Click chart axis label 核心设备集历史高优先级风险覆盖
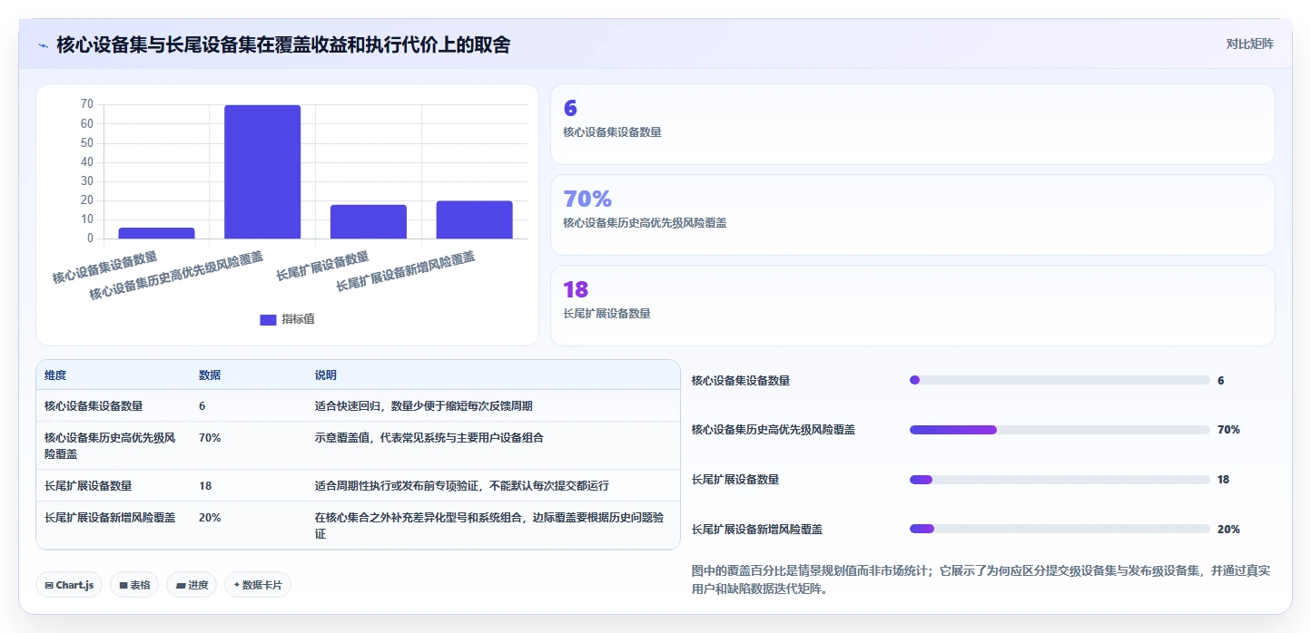1311x633 pixels. coord(176,276)
